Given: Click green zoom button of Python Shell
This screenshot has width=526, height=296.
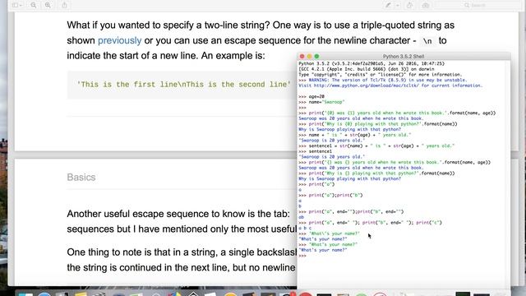Looking at the screenshot, I should tap(316, 57).
